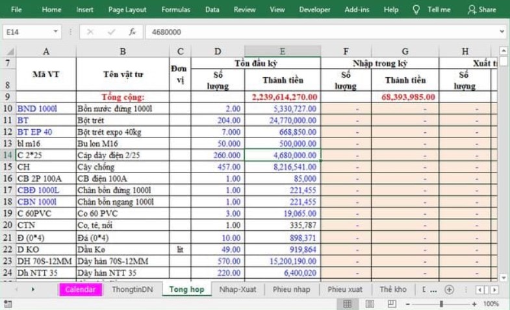Click the zoom in plus icon

pos(474,304)
